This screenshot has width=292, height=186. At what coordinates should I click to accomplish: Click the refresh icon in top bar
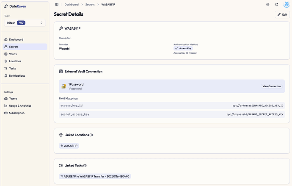pos(276,4)
